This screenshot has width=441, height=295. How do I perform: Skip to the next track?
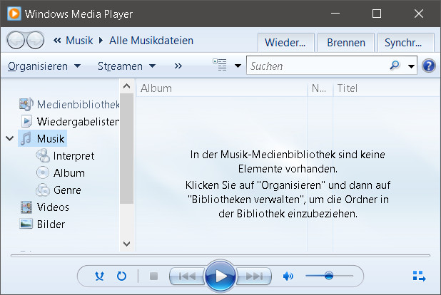[254, 276]
